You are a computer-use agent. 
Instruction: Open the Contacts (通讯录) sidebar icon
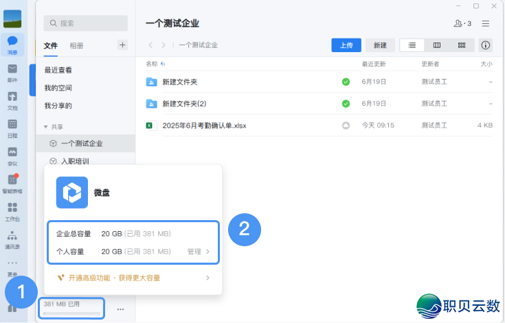(12, 239)
